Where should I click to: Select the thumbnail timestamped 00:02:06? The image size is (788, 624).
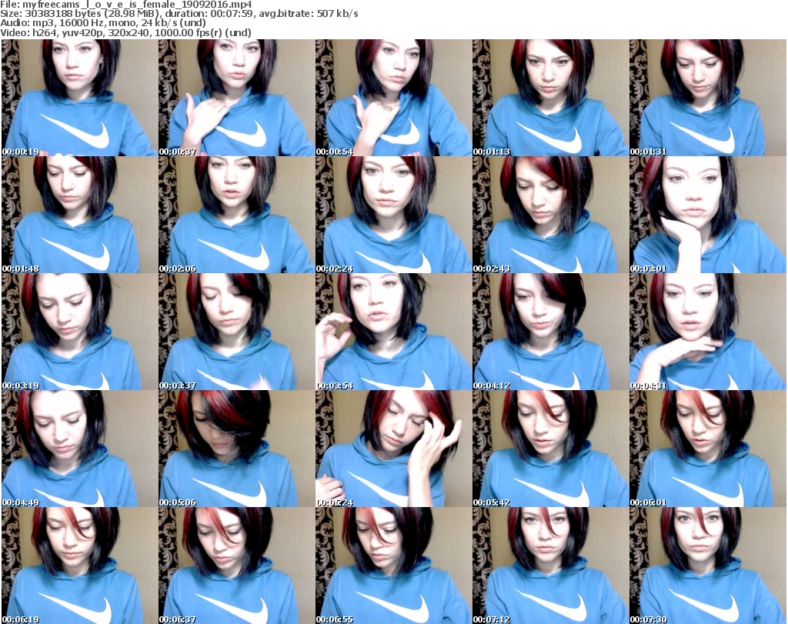pyautogui.click(x=236, y=215)
